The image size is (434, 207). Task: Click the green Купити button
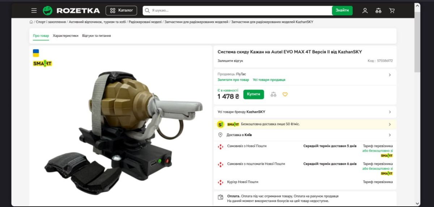[x=254, y=94]
